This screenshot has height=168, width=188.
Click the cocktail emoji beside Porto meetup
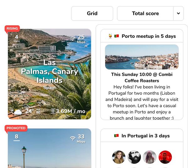(110, 36)
